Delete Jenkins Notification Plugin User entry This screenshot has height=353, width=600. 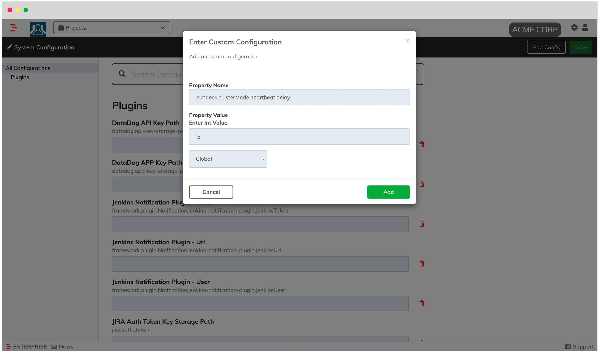[422, 303]
